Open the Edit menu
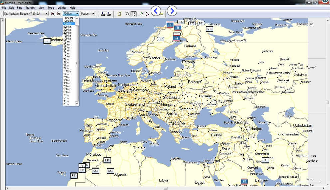 11,8
